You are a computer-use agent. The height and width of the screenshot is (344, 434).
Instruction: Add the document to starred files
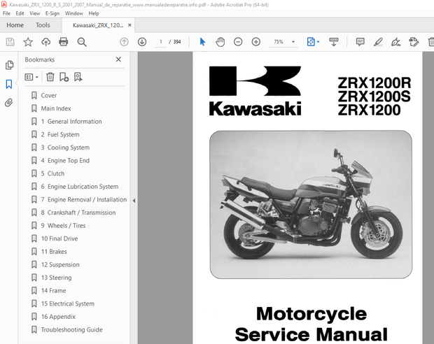coord(28,42)
